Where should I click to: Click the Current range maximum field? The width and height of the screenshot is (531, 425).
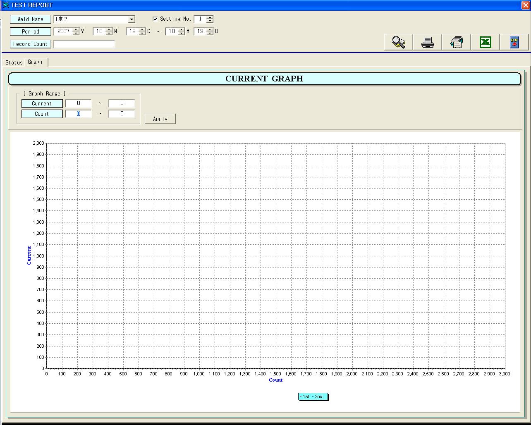122,103
